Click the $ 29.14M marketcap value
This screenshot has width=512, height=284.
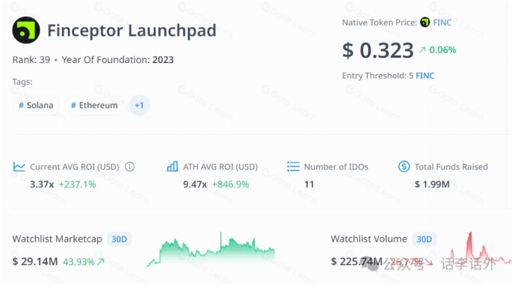[x=35, y=261]
